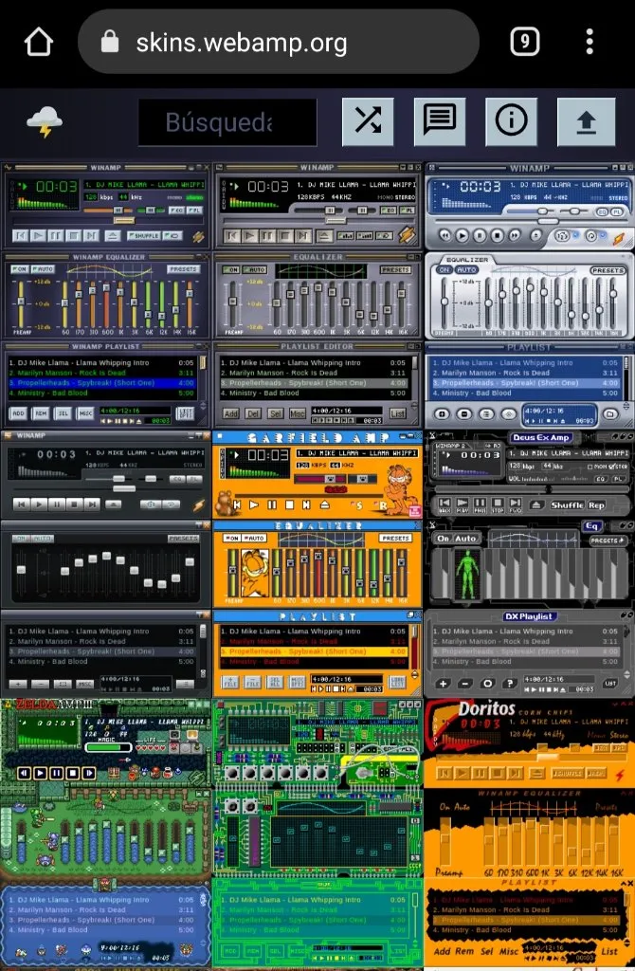635x971 pixels.
Task: Open the classic default Winamp skin thumbnail
Action: pos(106,296)
